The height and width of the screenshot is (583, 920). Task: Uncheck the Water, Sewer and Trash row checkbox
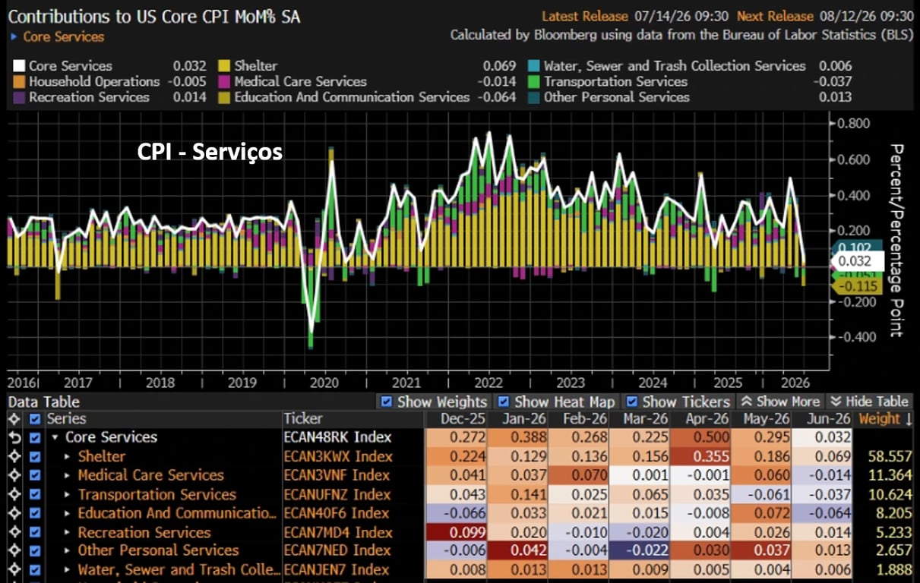34,569
